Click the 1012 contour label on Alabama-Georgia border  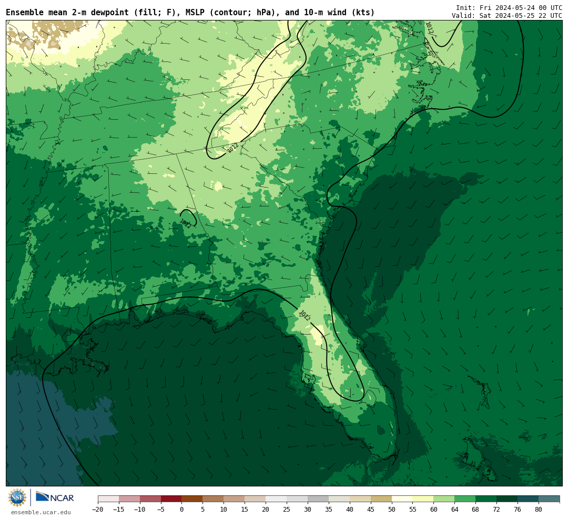coord(185,224)
